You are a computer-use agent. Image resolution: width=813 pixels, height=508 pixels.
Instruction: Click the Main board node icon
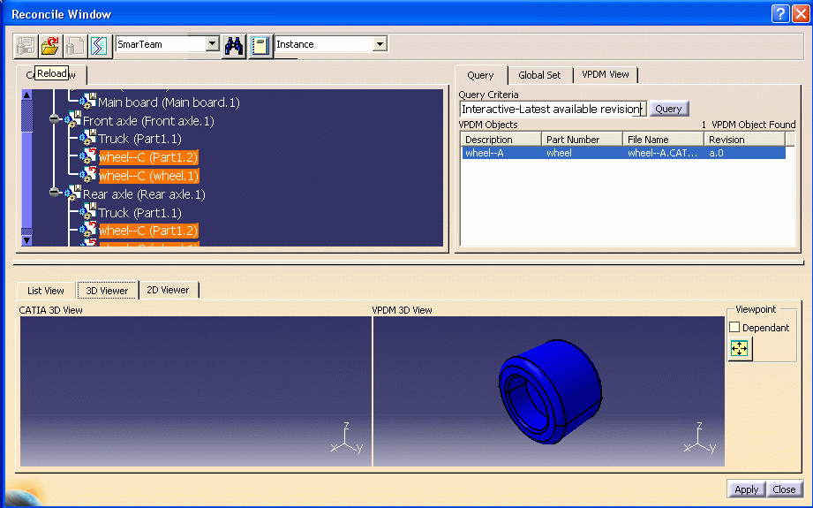pyautogui.click(x=87, y=102)
